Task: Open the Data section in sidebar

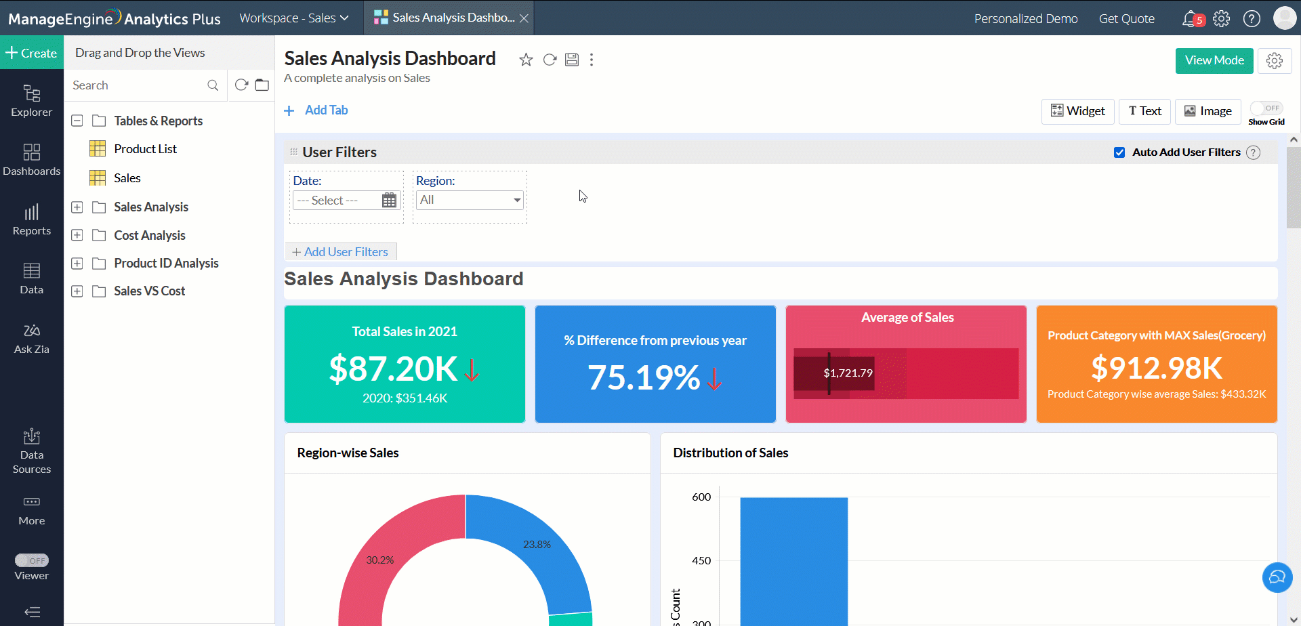Action: 32,278
